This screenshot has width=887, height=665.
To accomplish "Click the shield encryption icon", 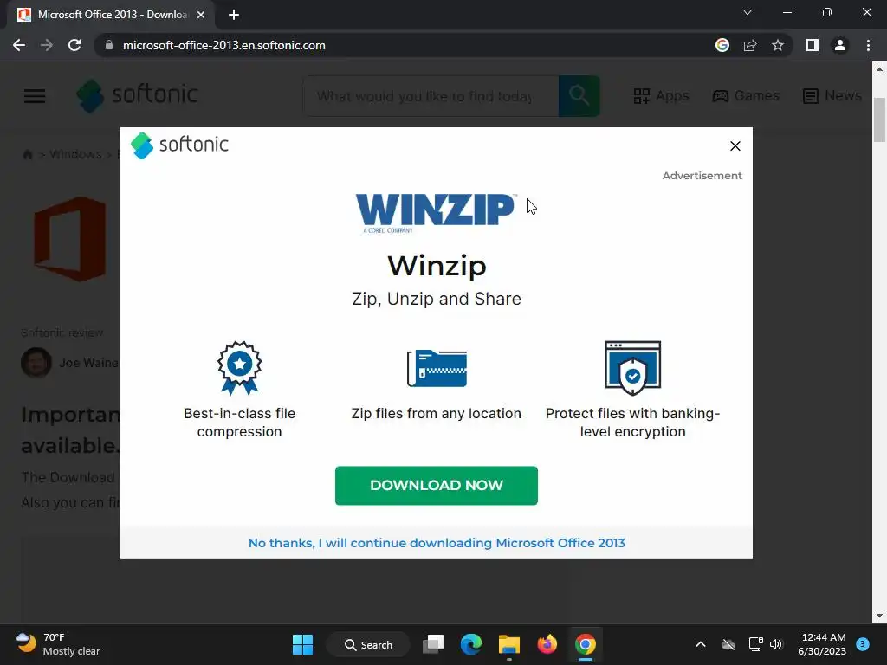I will coord(632,367).
